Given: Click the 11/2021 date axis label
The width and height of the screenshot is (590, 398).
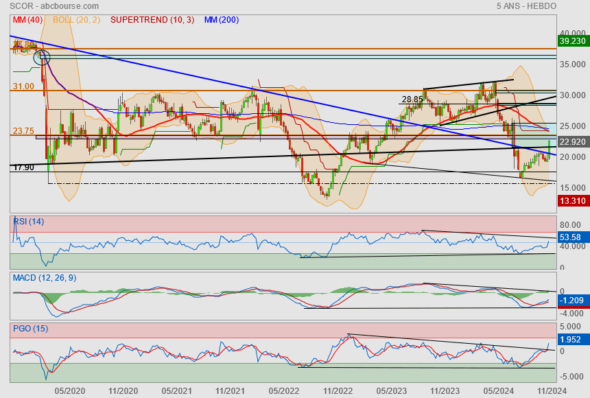Looking at the screenshot, I should (x=230, y=391).
